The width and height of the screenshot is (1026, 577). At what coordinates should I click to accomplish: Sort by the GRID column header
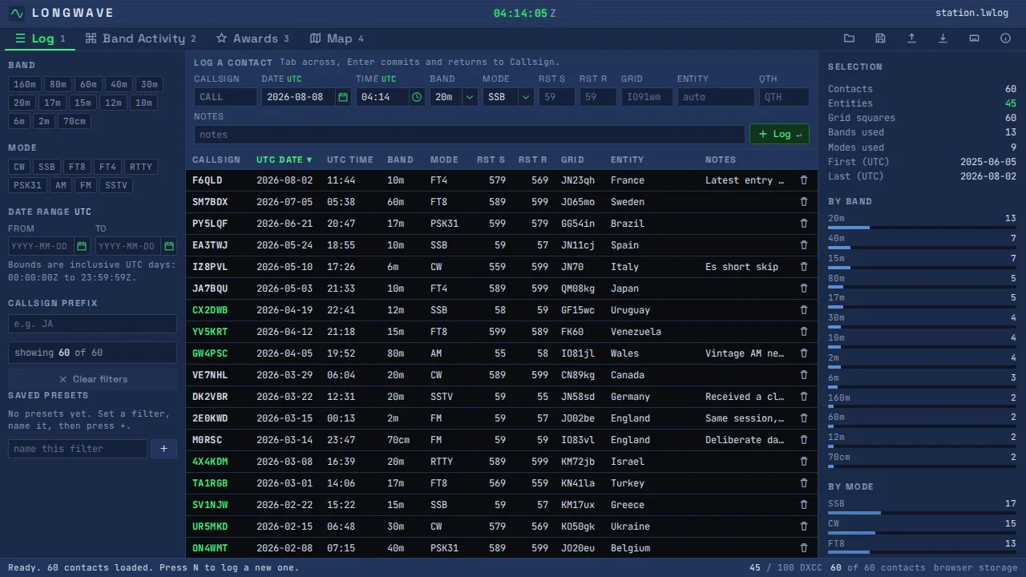tap(572, 159)
